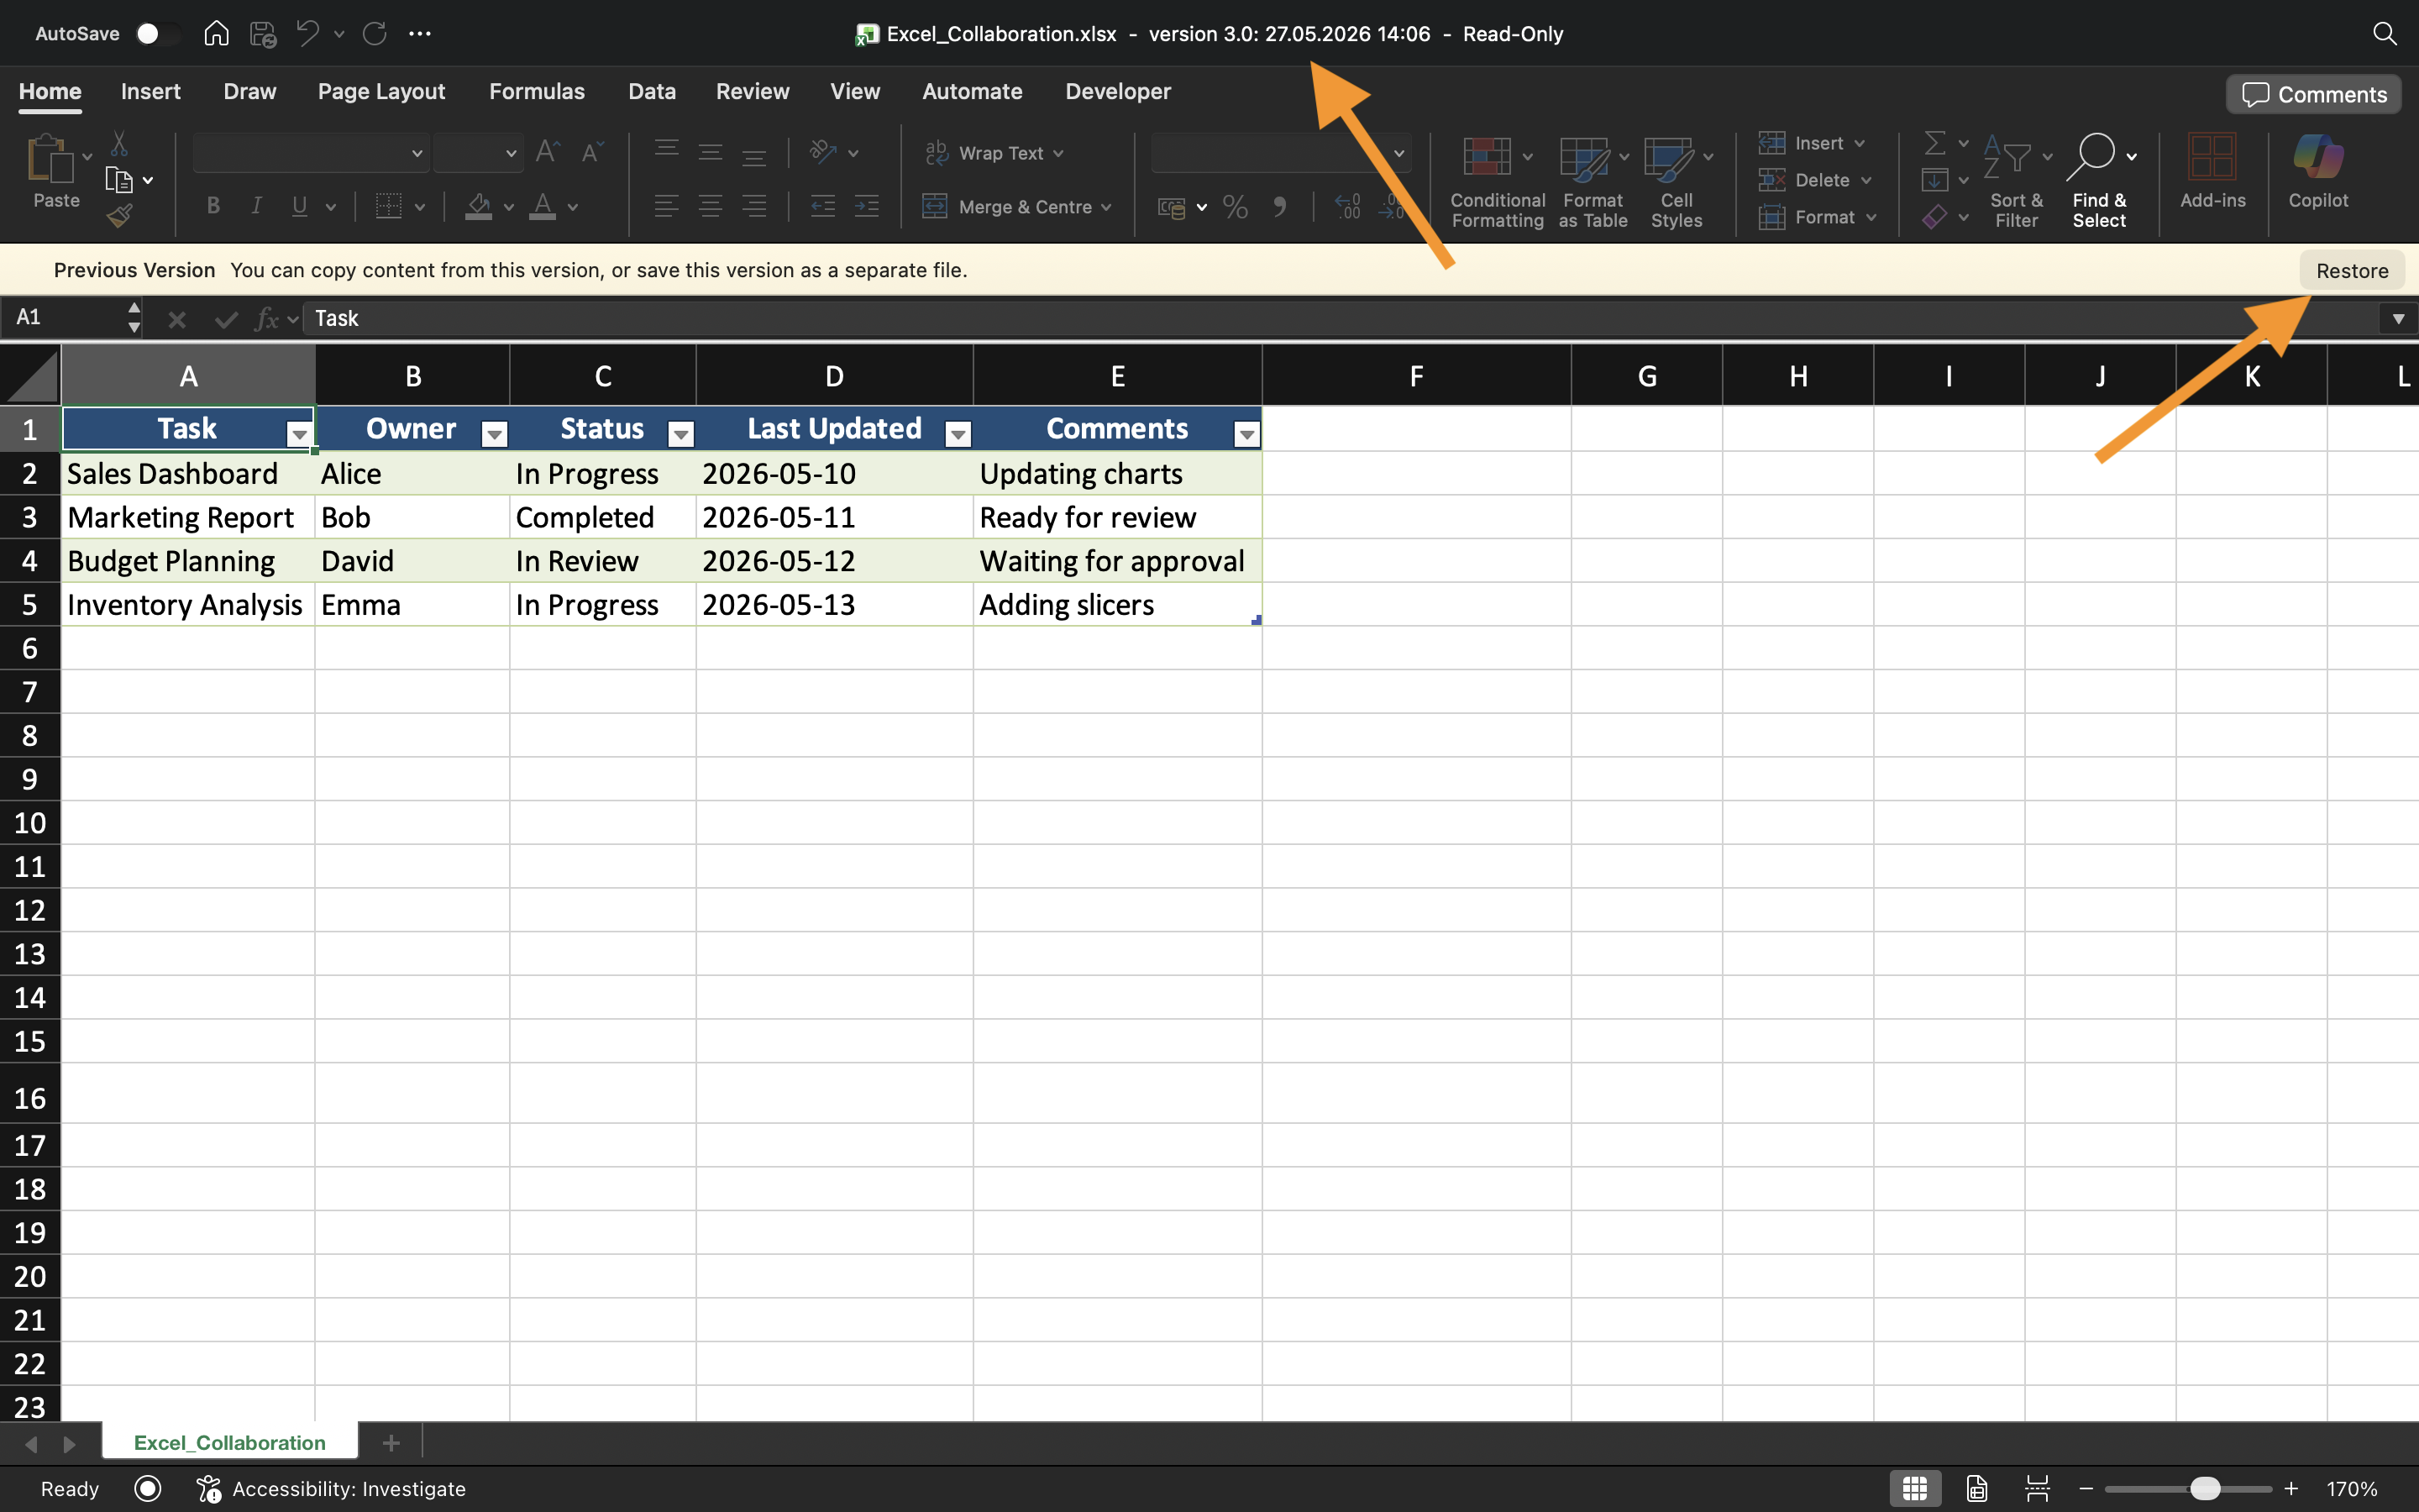Click the insert function fx icon

pos(266,318)
